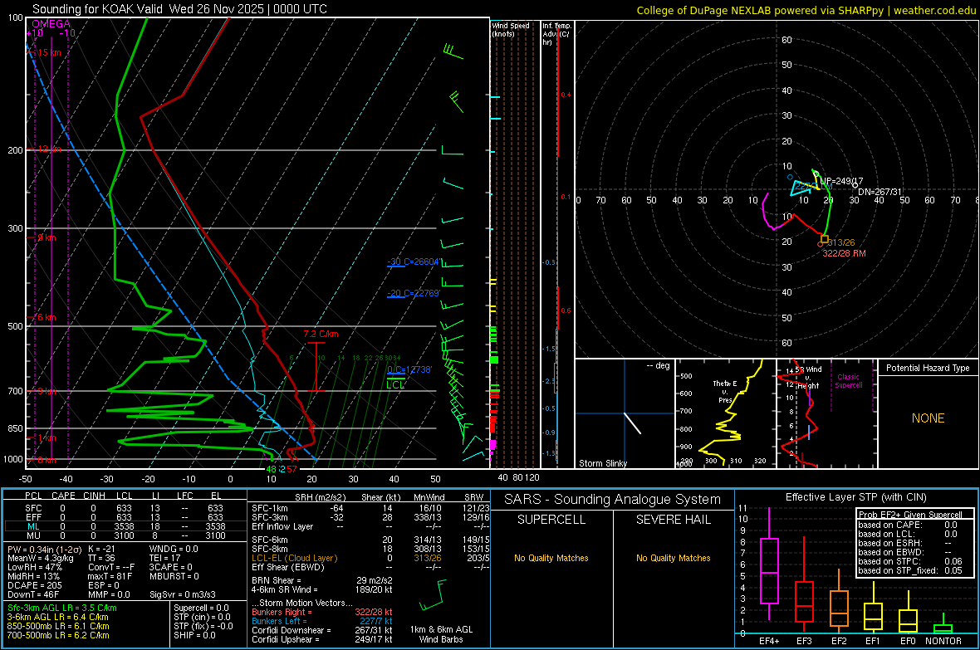Screen dimensions: 980x650
Task: Click No Quality Matches under SEVERE HAIL
Action: [673, 558]
